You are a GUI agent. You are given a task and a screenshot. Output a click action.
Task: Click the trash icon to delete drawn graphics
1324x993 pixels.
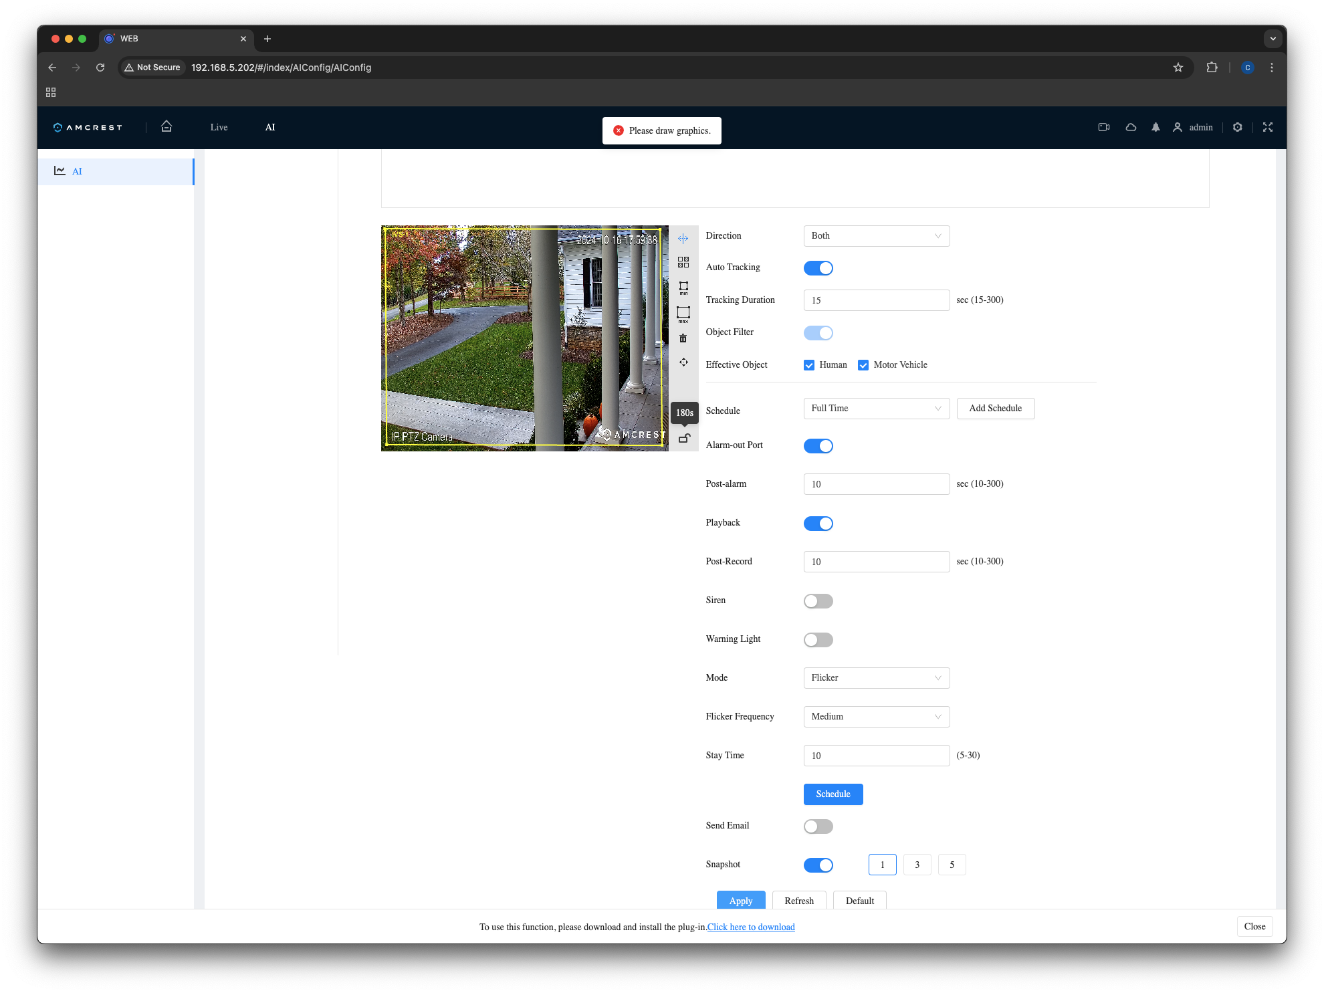click(x=683, y=338)
